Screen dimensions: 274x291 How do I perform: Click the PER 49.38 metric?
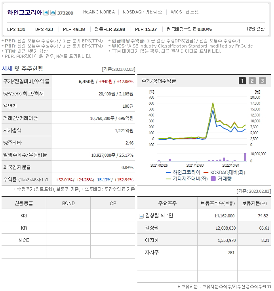tap(74, 29)
